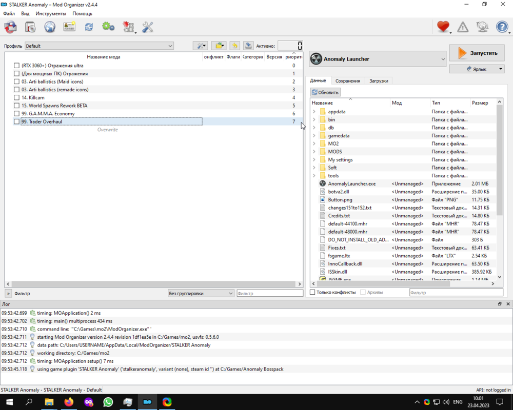Tick the 99. G.A.M.M.A. Economy checkbox
The height and width of the screenshot is (410, 513).
coord(16,114)
